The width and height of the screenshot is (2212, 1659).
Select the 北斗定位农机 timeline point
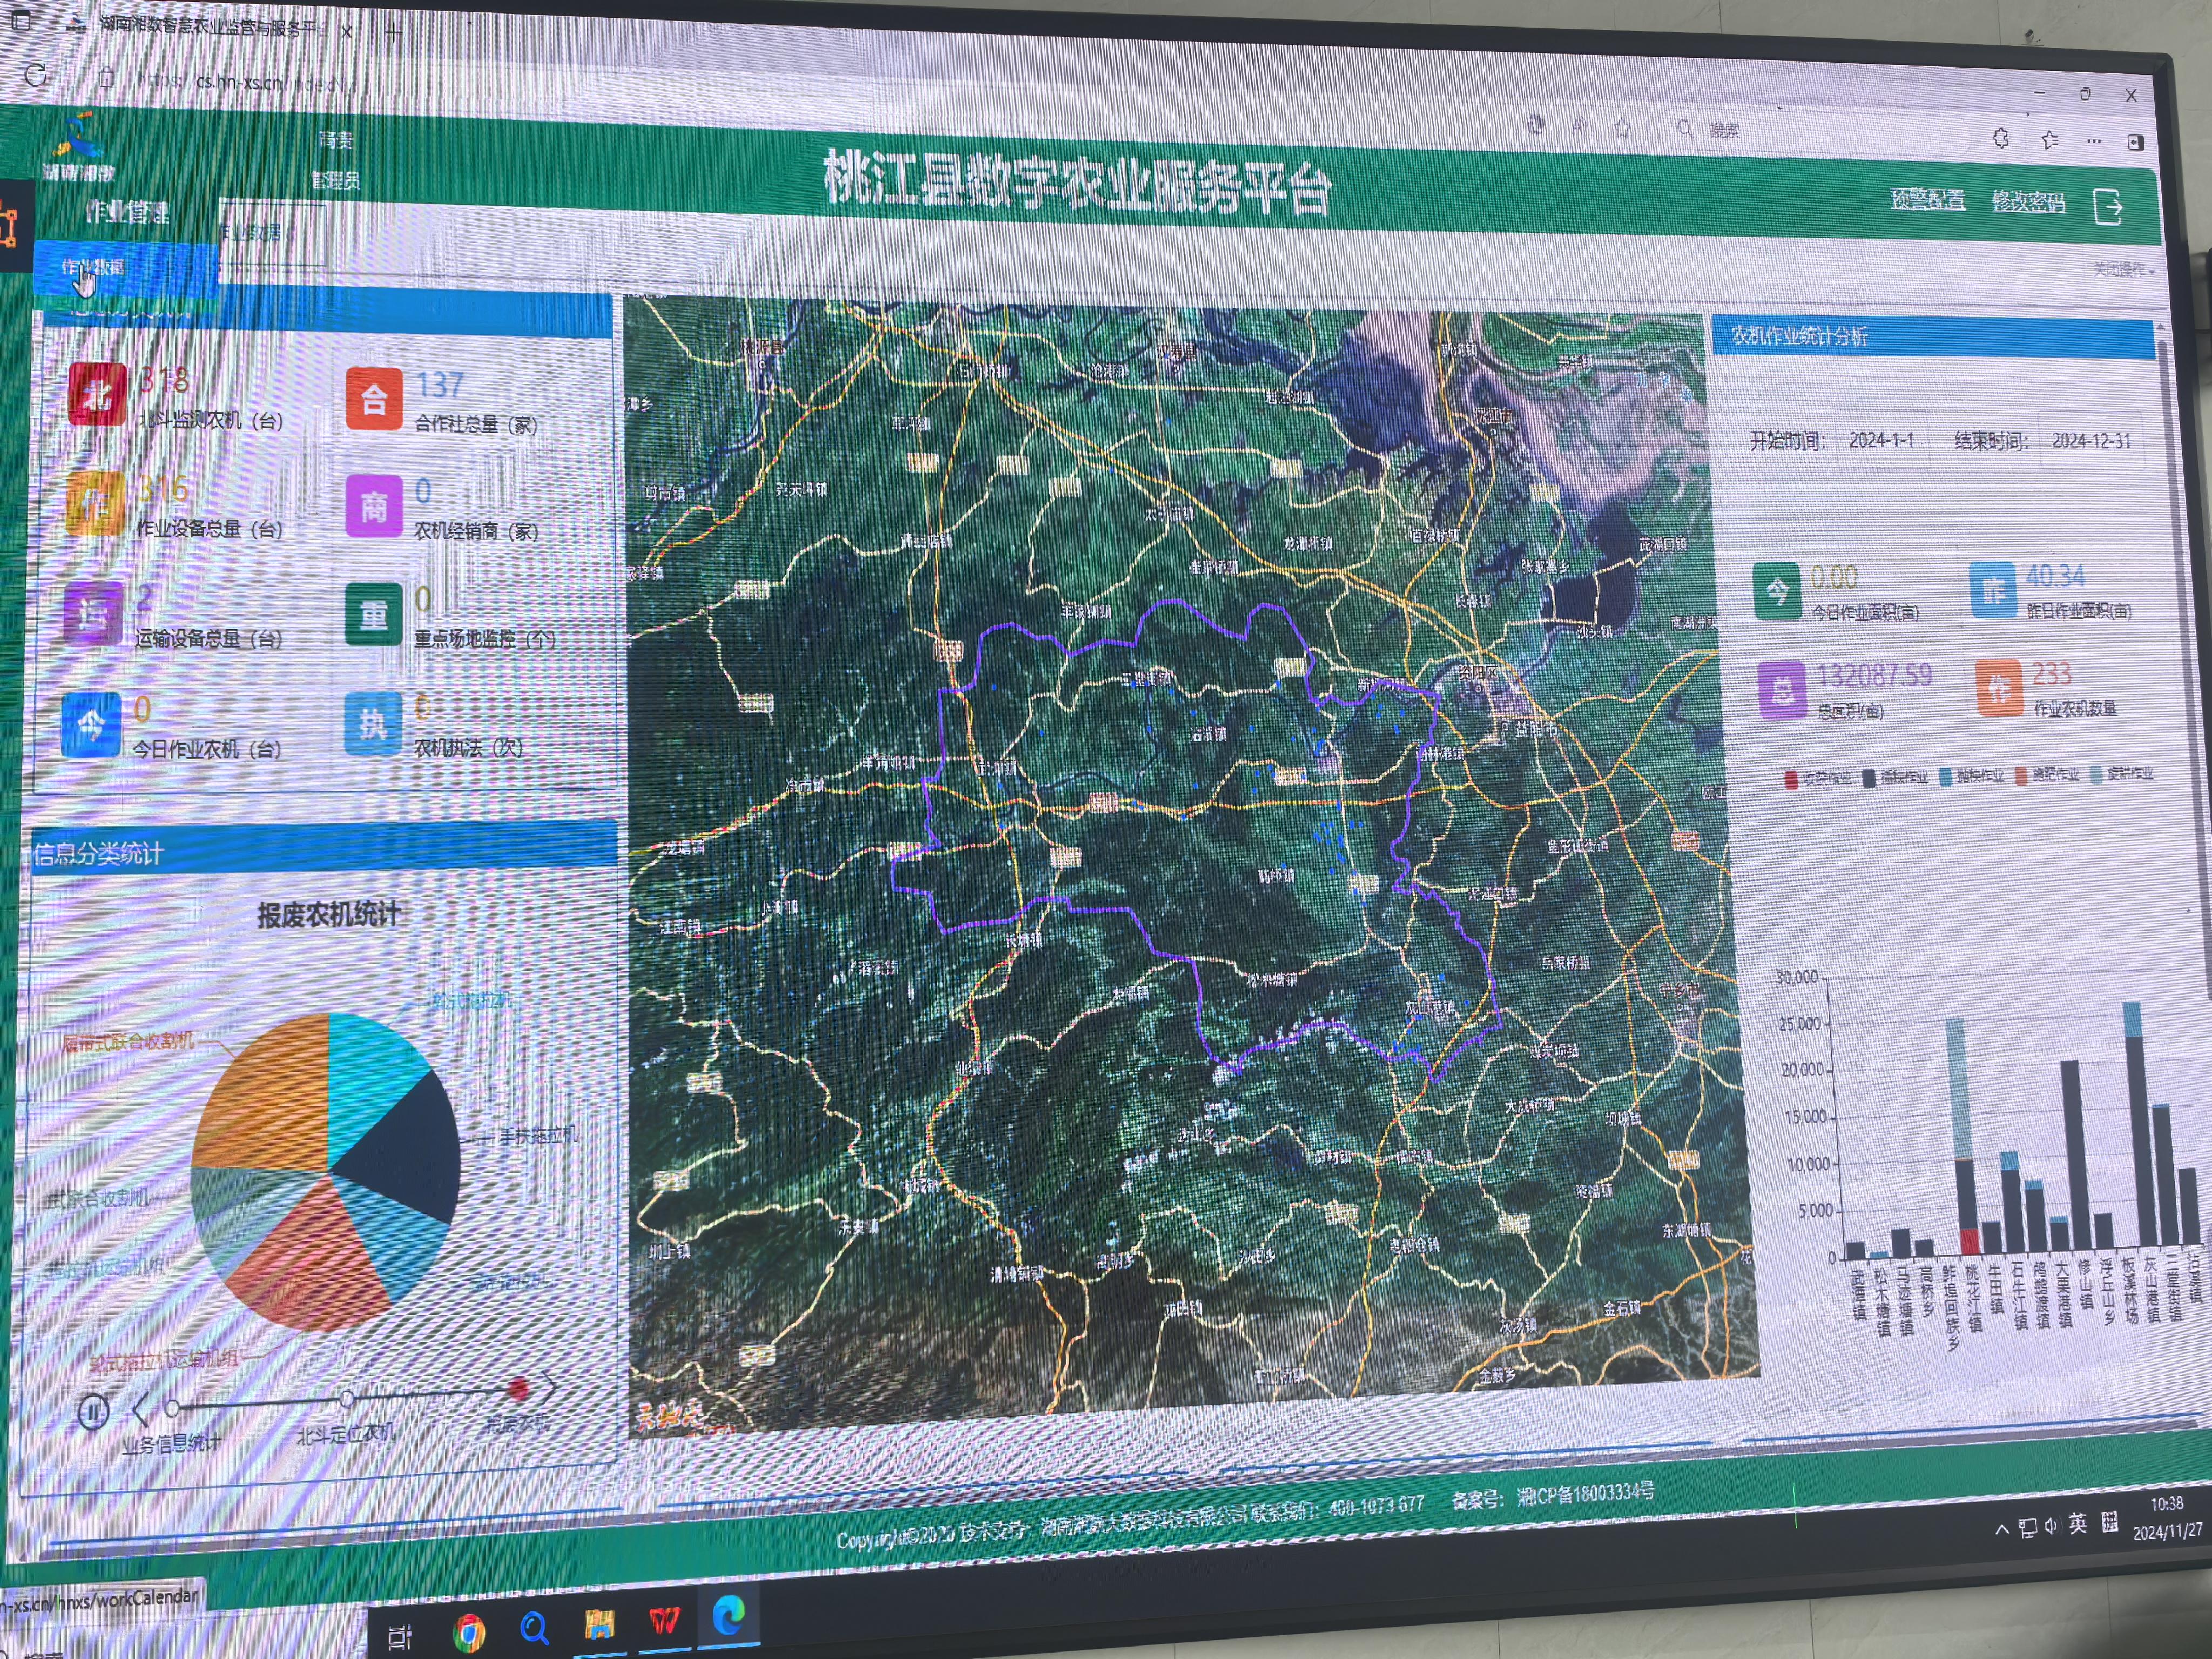(x=346, y=1398)
